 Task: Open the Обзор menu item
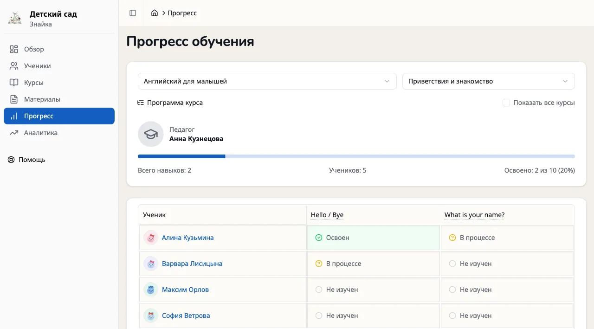(x=59, y=49)
